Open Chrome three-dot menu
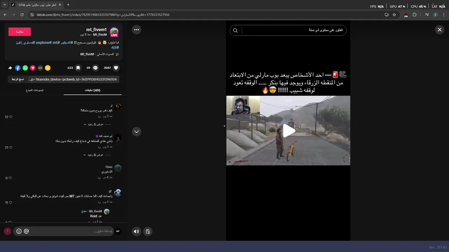This screenshot has width=449, height=252. pos(444,15)
